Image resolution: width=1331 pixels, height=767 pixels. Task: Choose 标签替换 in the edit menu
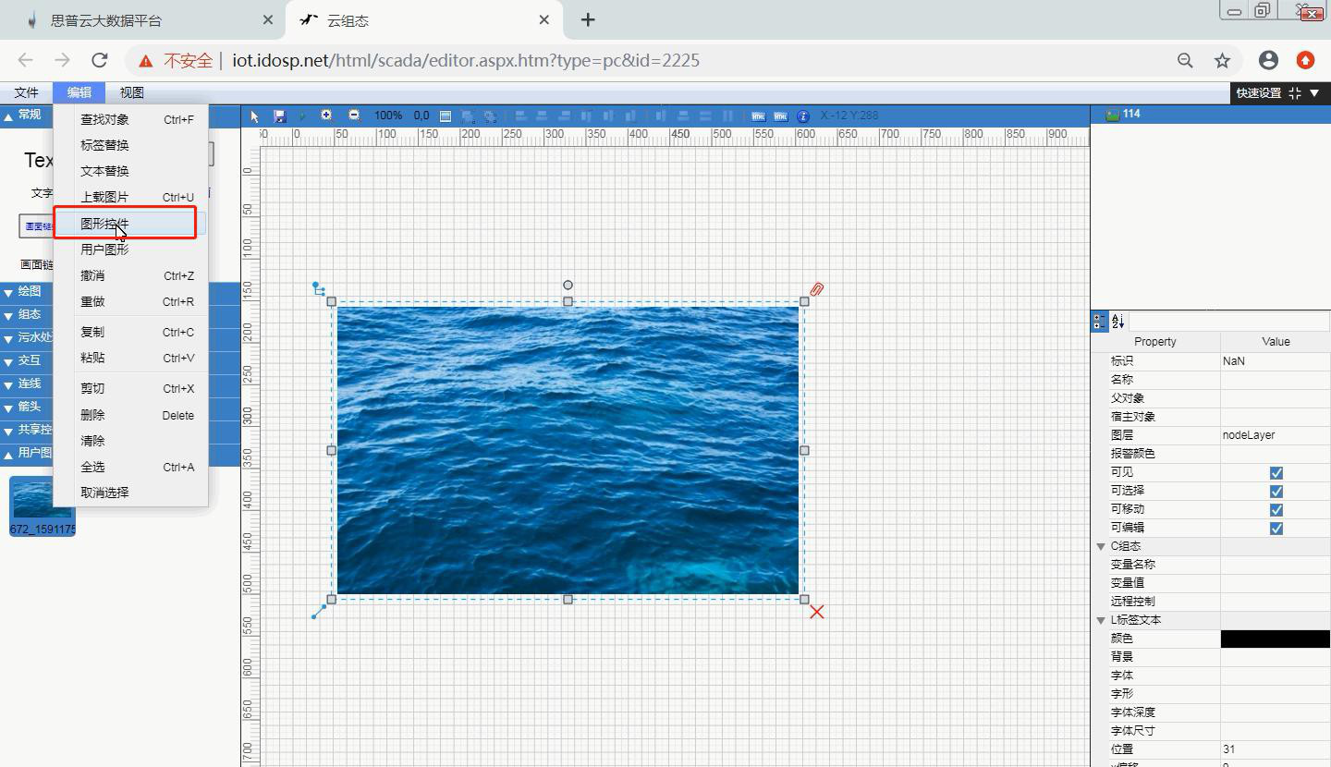pyautogui.click(x=104, y=145)
